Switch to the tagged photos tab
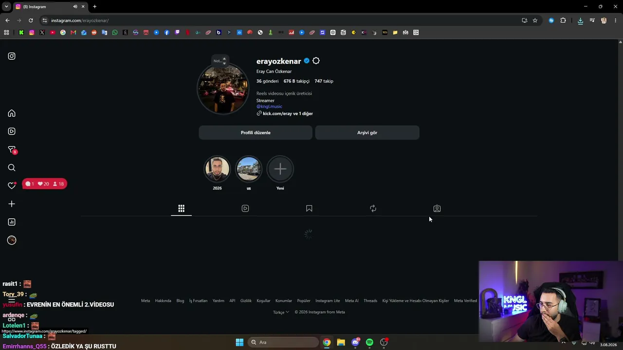The height and width of the screenshot is (350, 623). pos(437,209)
